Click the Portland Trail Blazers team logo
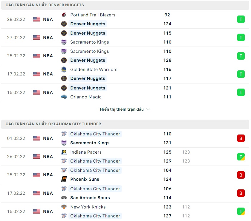 pos(64,15)
